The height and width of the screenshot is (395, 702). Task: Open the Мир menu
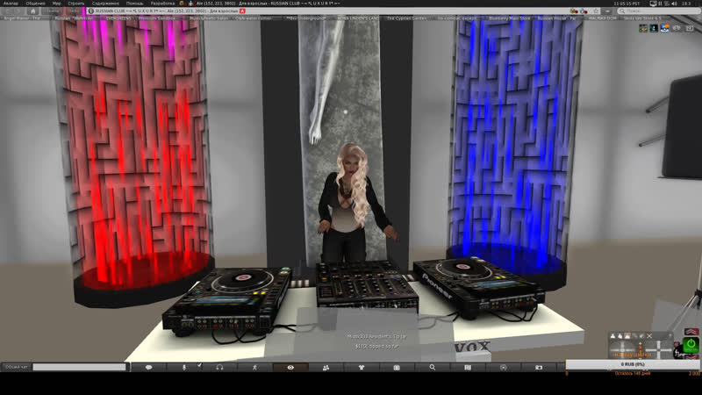[56, 4]
